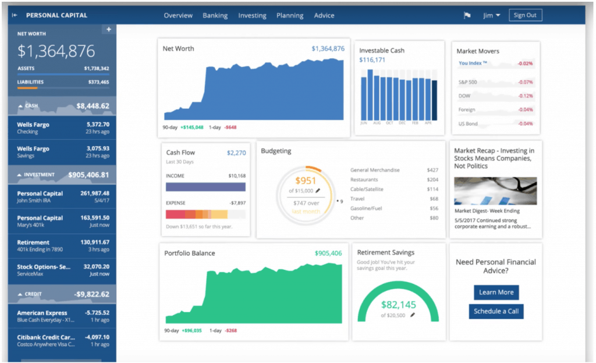Viewport: 596px width, 363px height.
Task: Click the Restaurants budget row
Action: click(394, 180)
